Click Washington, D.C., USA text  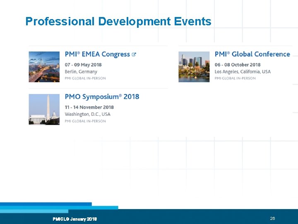coord(88,114)
